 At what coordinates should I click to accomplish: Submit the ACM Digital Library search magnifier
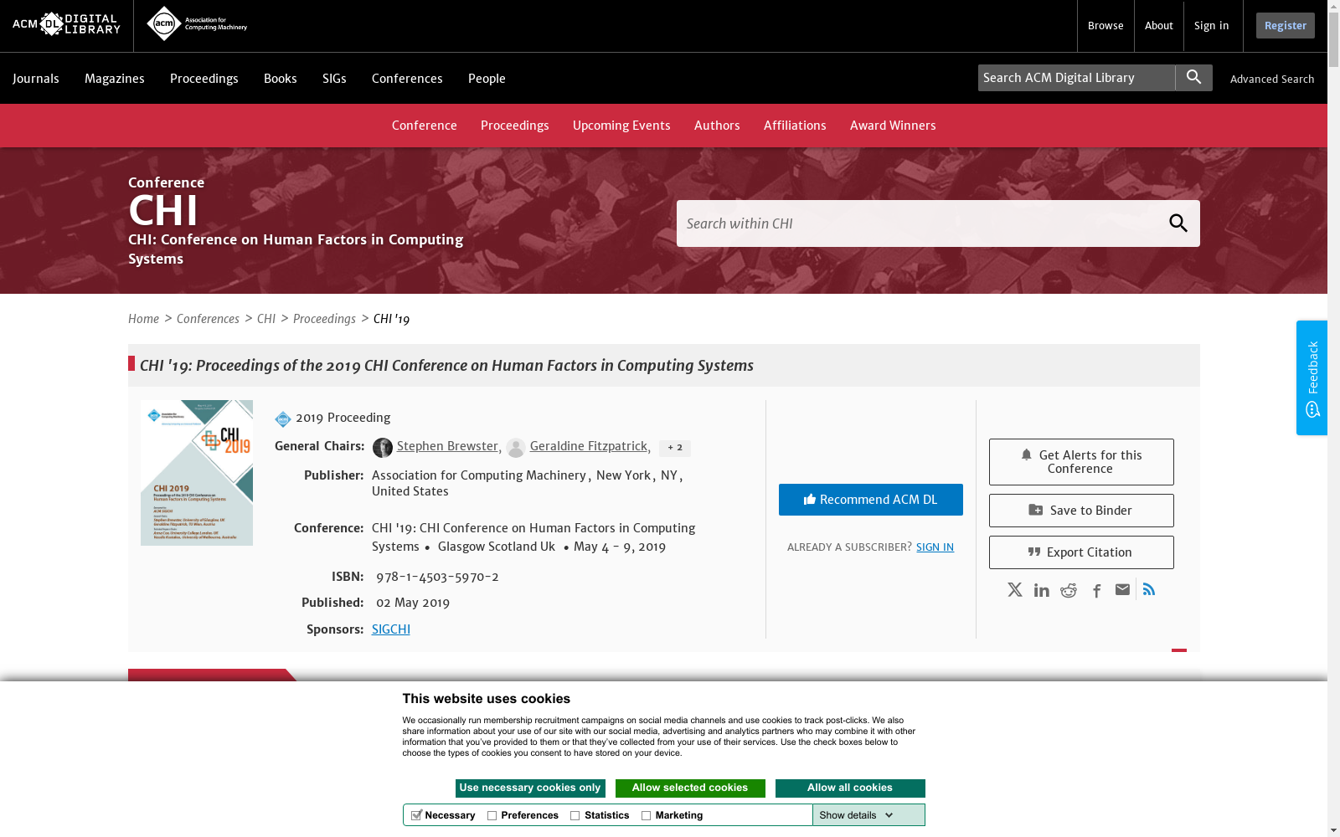[x=1193, y=78]
